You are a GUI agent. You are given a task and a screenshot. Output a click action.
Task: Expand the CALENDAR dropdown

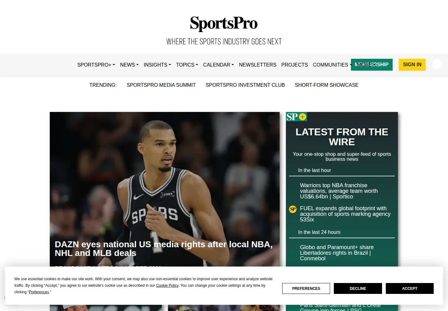(x=218, y=65)
